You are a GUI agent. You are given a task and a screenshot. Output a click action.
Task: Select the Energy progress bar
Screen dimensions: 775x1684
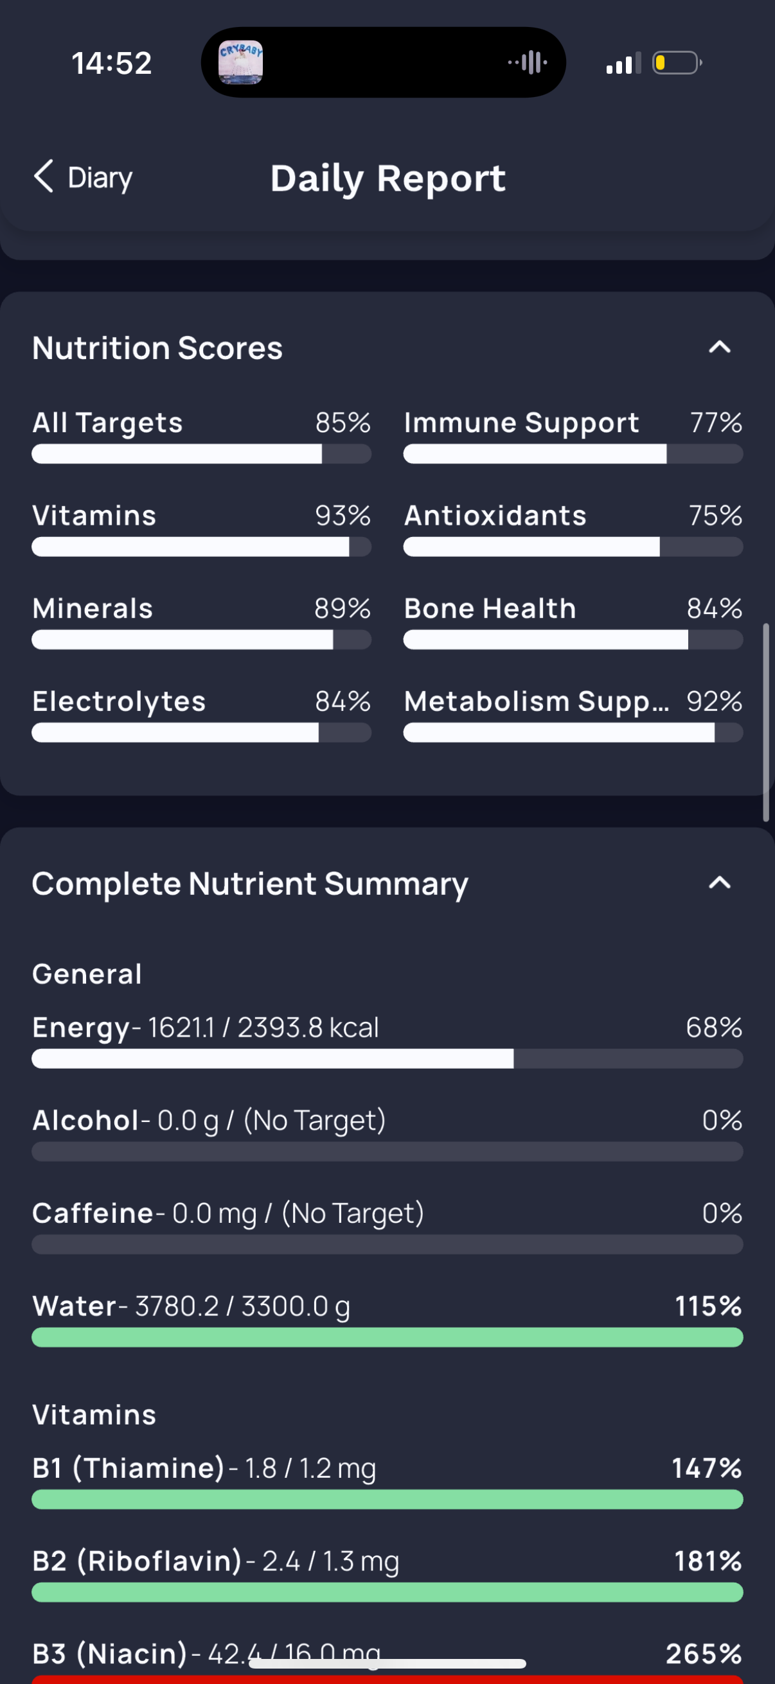[x=387, y=1058]
